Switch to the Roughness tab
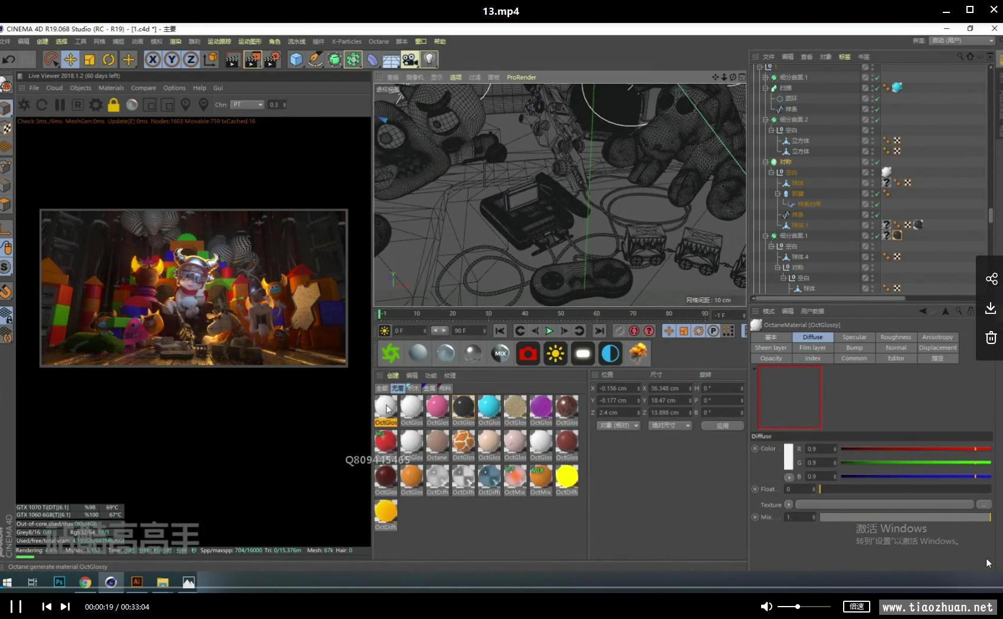Viewport: 1003px width, 619px height. pyautogui.click(x=896, y=337)
